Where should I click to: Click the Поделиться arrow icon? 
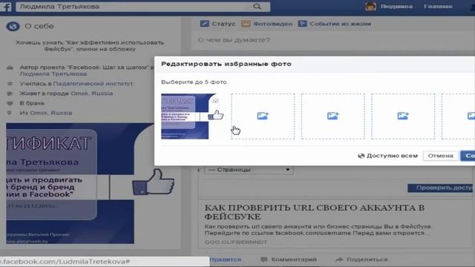(x=340, y=260)
